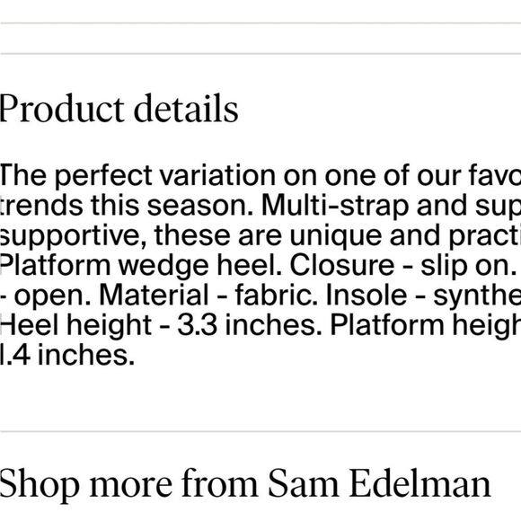Click the empty collapsed row above Product details
This screenshot has width=521, height=521.
(260, 39)
